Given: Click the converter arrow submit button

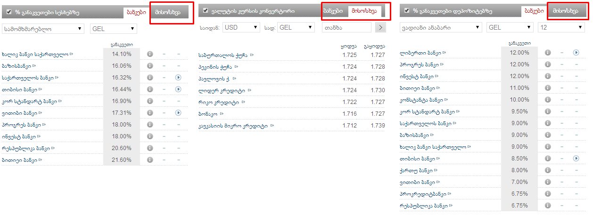Looking at the screenshot, I should coord(380,27).
